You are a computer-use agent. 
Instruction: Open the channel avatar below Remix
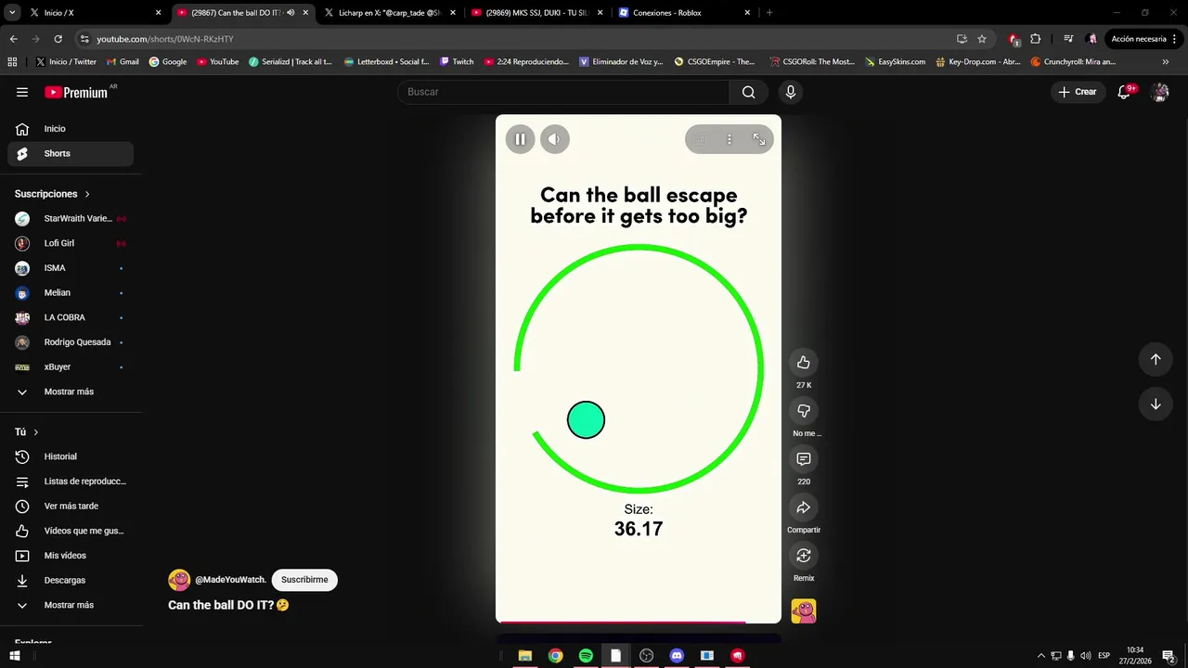(x=804, y=610)
